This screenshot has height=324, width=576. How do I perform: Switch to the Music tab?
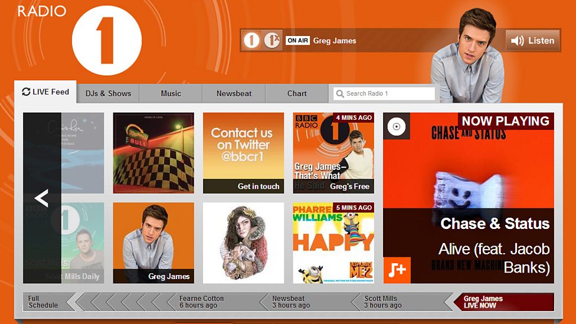coord(171,93)
